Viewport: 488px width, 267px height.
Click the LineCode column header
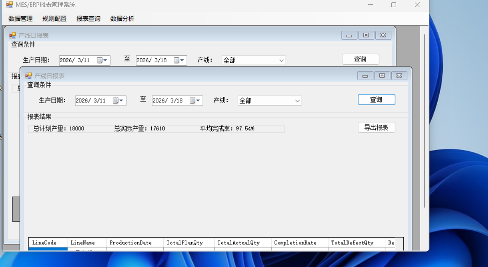[48, 243]
